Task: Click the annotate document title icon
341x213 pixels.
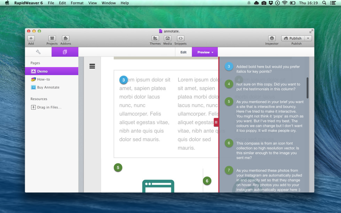Action: 160,31
